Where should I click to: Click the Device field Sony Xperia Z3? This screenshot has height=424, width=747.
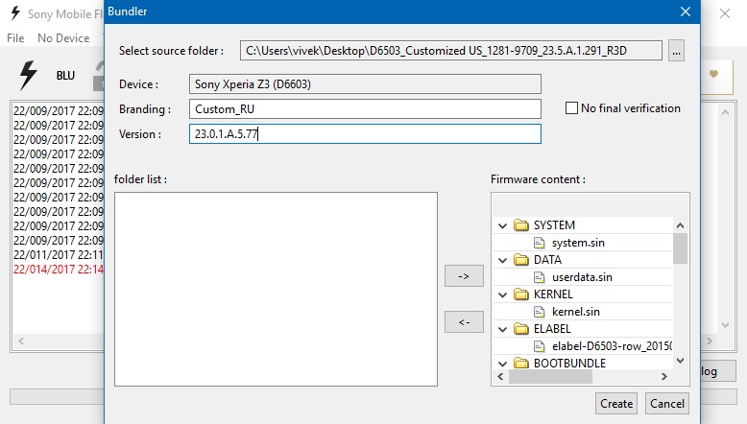pos(365,84)
